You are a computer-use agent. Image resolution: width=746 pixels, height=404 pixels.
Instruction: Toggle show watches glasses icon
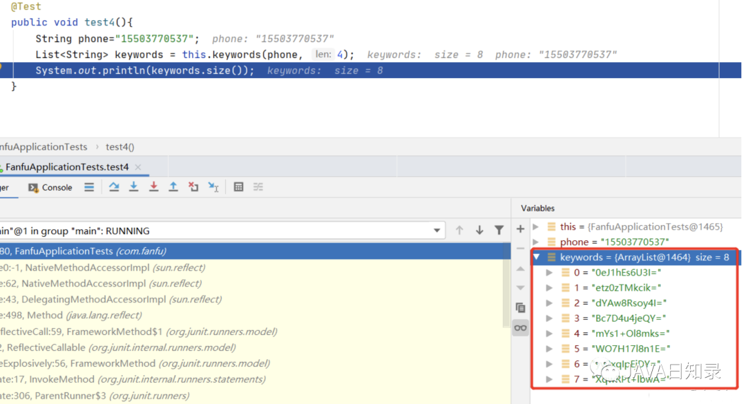pyautogui.click(x=521, y=328)
